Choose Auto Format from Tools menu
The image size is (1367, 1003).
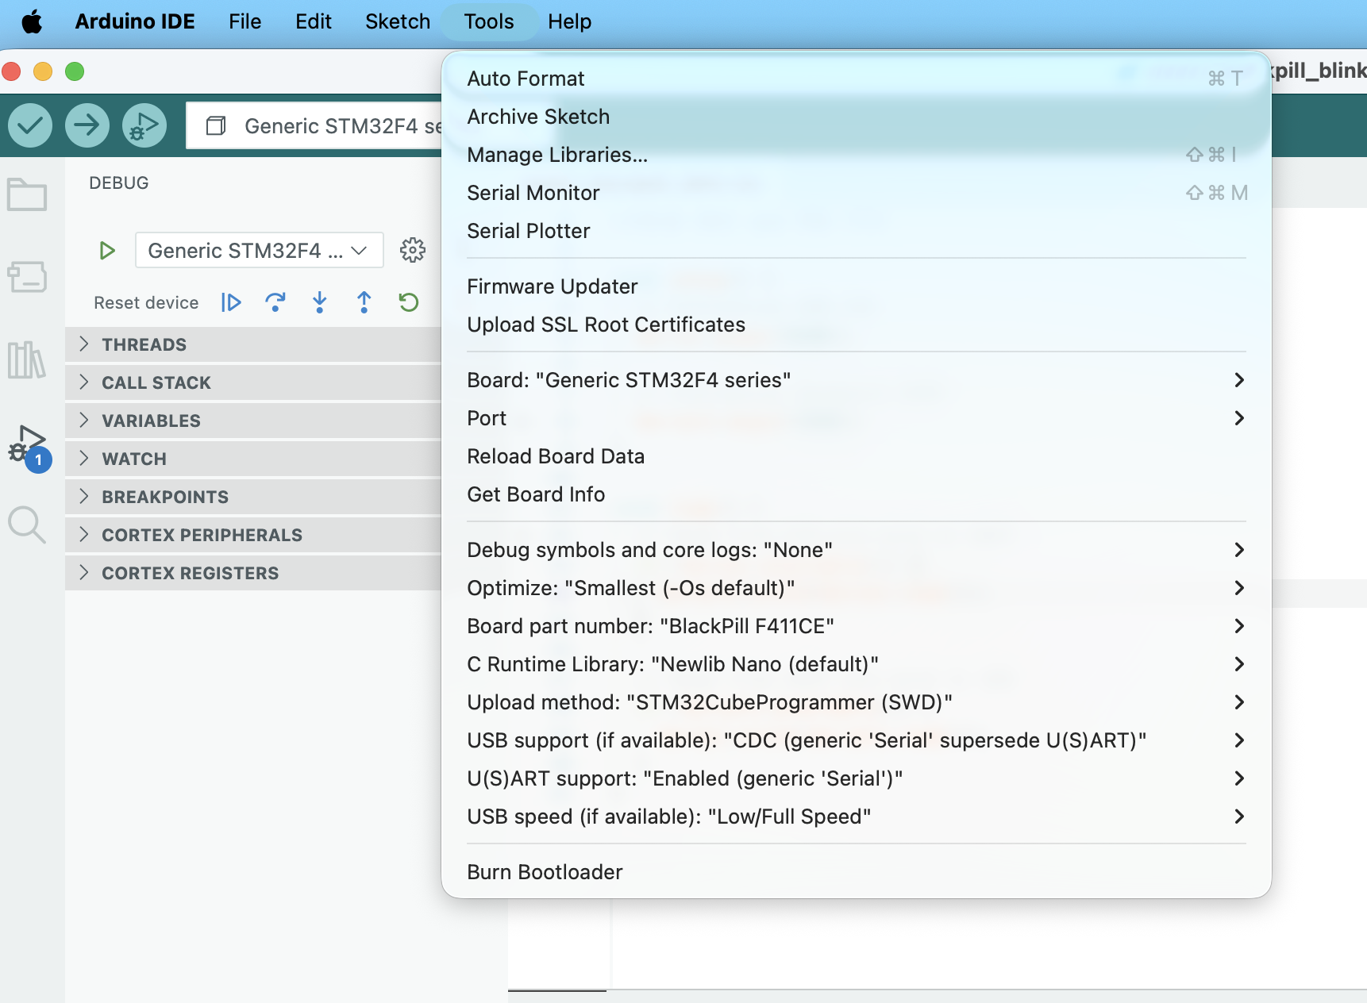coord(857,79)
